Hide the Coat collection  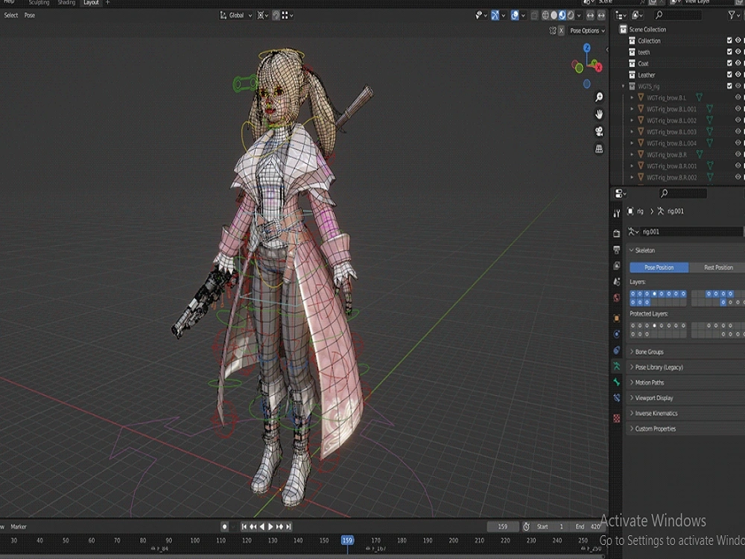pos(738,63)
